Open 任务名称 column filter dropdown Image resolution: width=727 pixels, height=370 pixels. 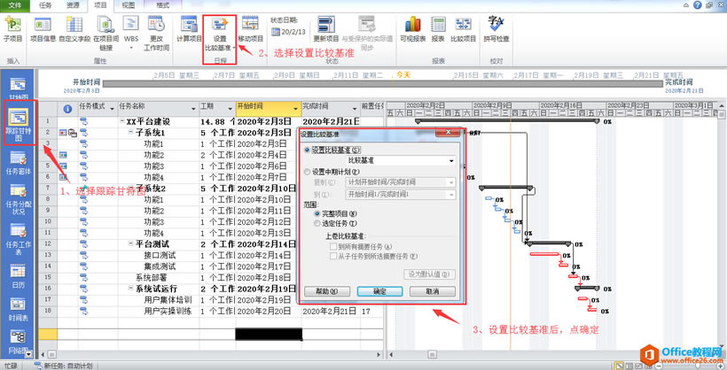pyautogui.click(x=194, y=109)
